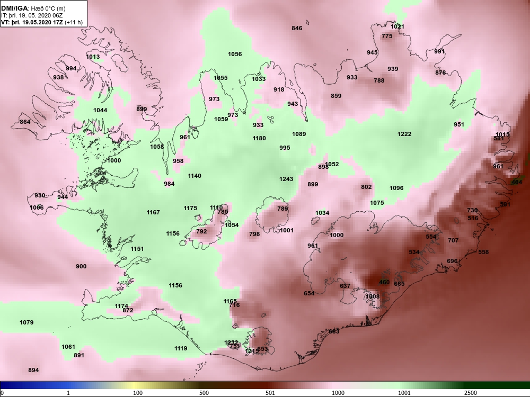
Task: Click the title text 'DMI/IGA: Hæð 0°C (m)'
Action: [x=33, y=8]
